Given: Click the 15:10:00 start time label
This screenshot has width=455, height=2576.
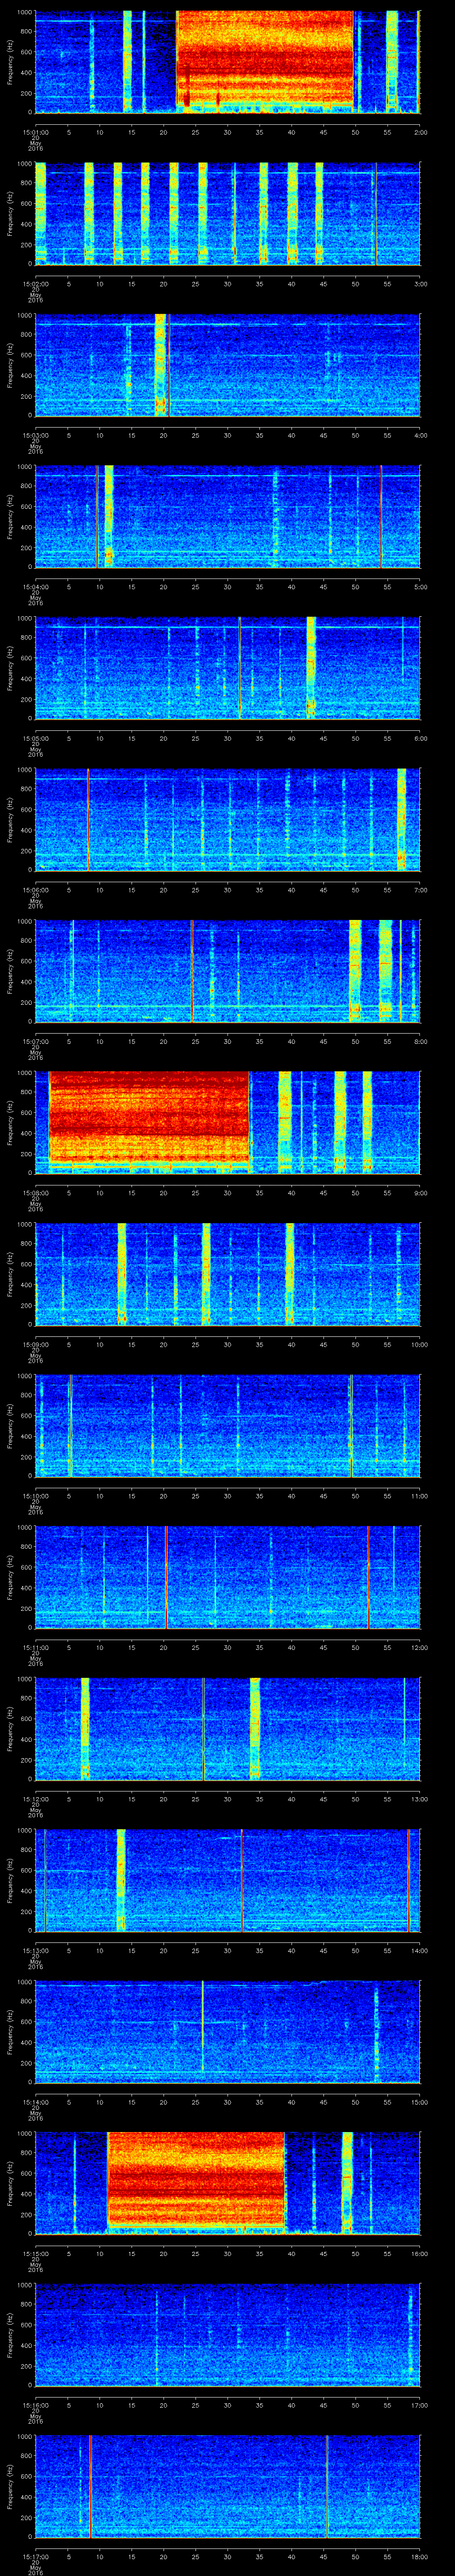Looking at the screenshot, I should [35, 1495].
